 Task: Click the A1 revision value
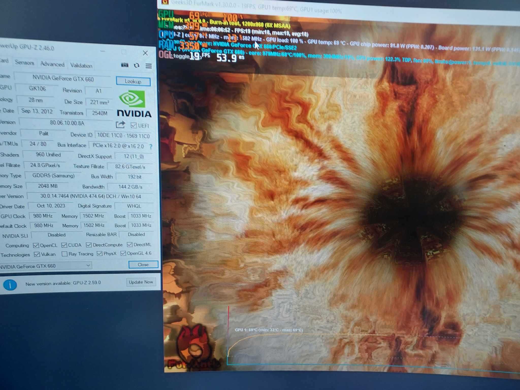point(99,91)
